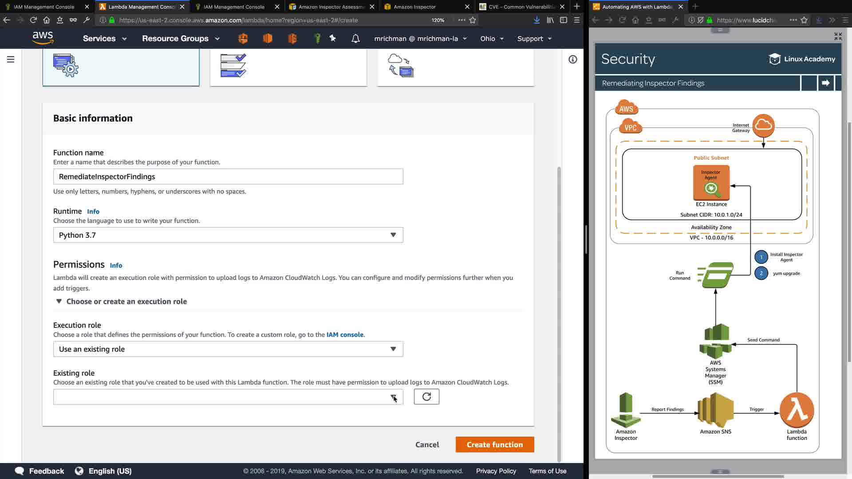Click the exit fullscreen icon in Lucidchart
This screenshot has height=479, width=852.
pyautogui.click(x=838, y=36)
